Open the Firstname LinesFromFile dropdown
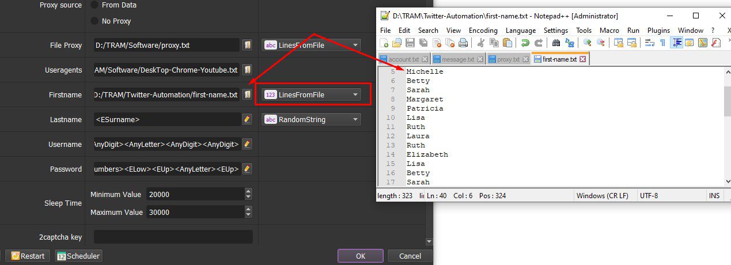The width and height of the screenshot is (731, 265). [312, 94]
